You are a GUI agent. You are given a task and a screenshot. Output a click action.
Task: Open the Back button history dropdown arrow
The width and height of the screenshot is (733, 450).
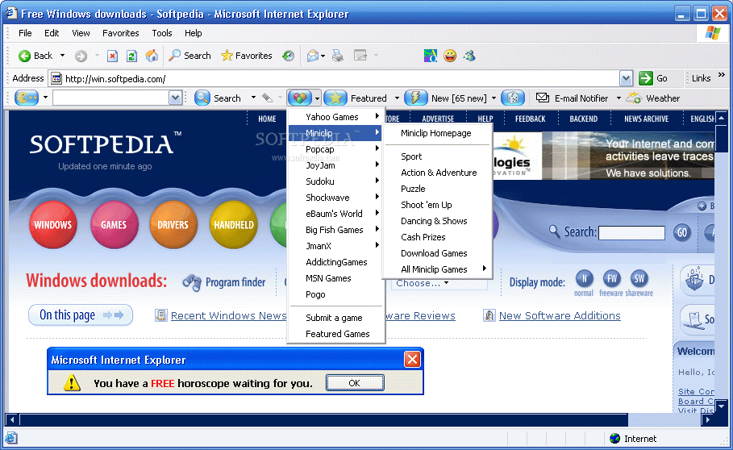62,56
